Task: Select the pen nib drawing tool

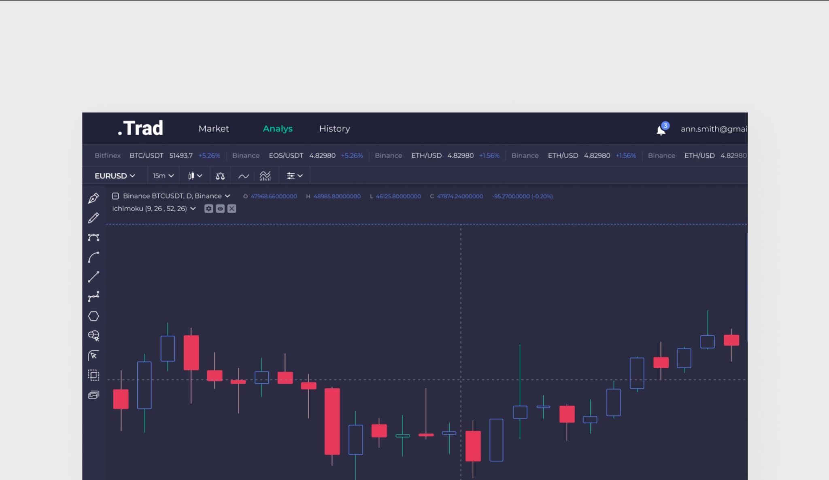Action: pos(94,198)
